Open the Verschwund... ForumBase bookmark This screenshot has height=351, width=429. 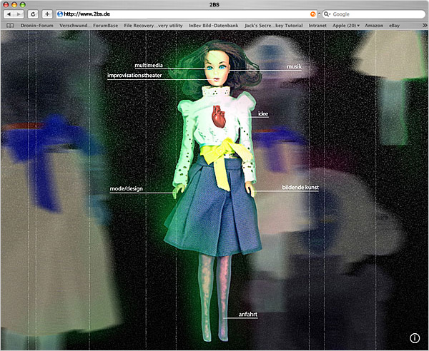point(89,26)
